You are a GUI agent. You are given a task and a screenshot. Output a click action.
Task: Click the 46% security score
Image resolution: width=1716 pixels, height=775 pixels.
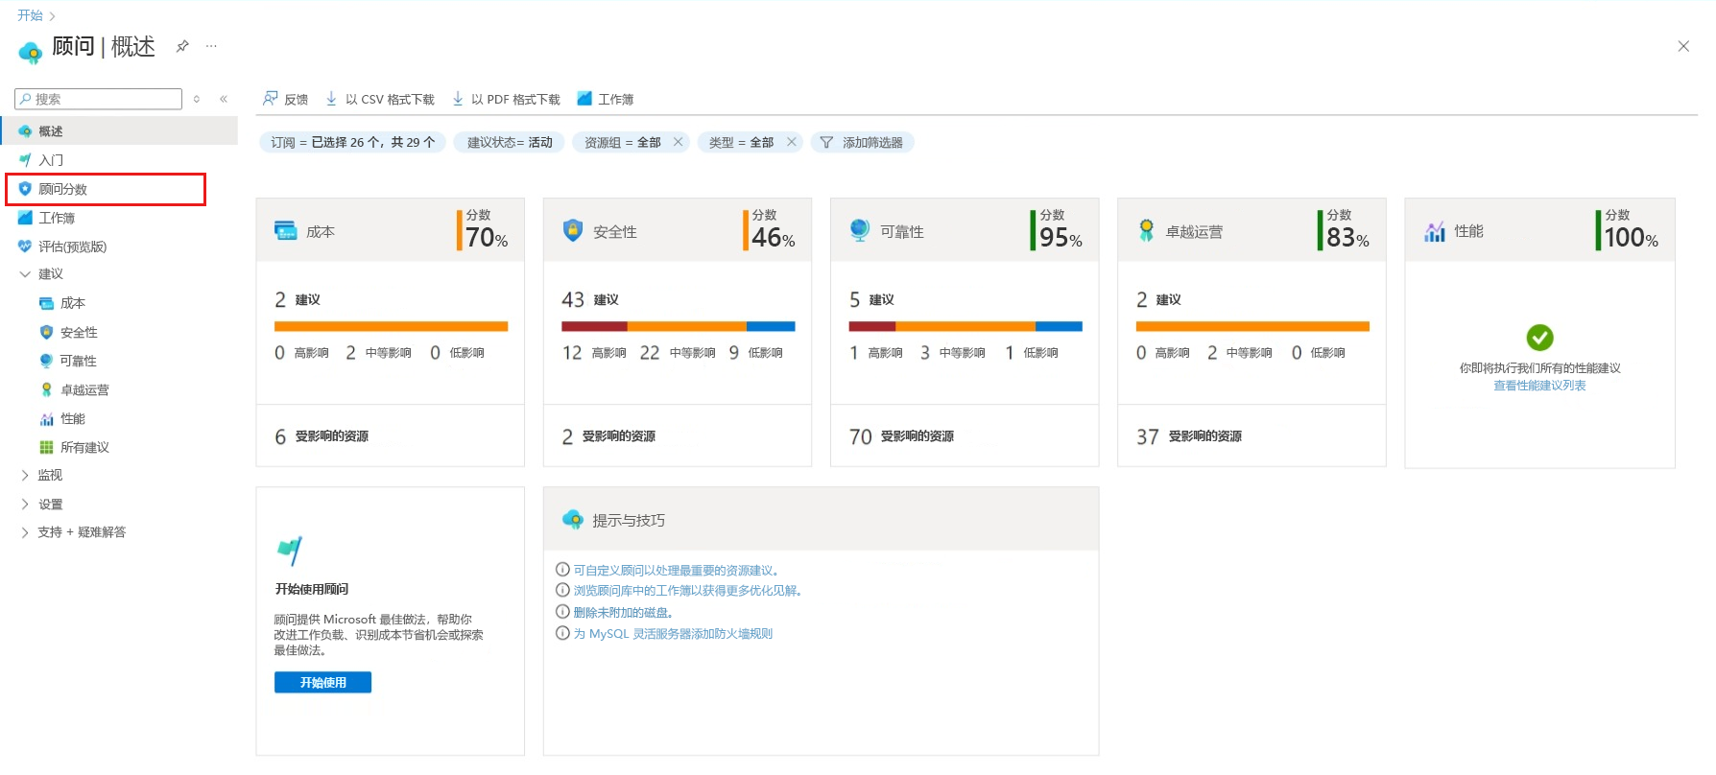[774, 238]
